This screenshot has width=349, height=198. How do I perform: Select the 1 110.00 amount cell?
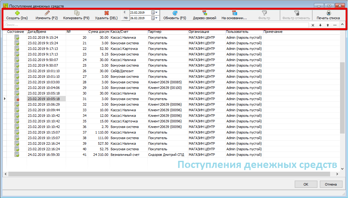[x=99, y=132]
